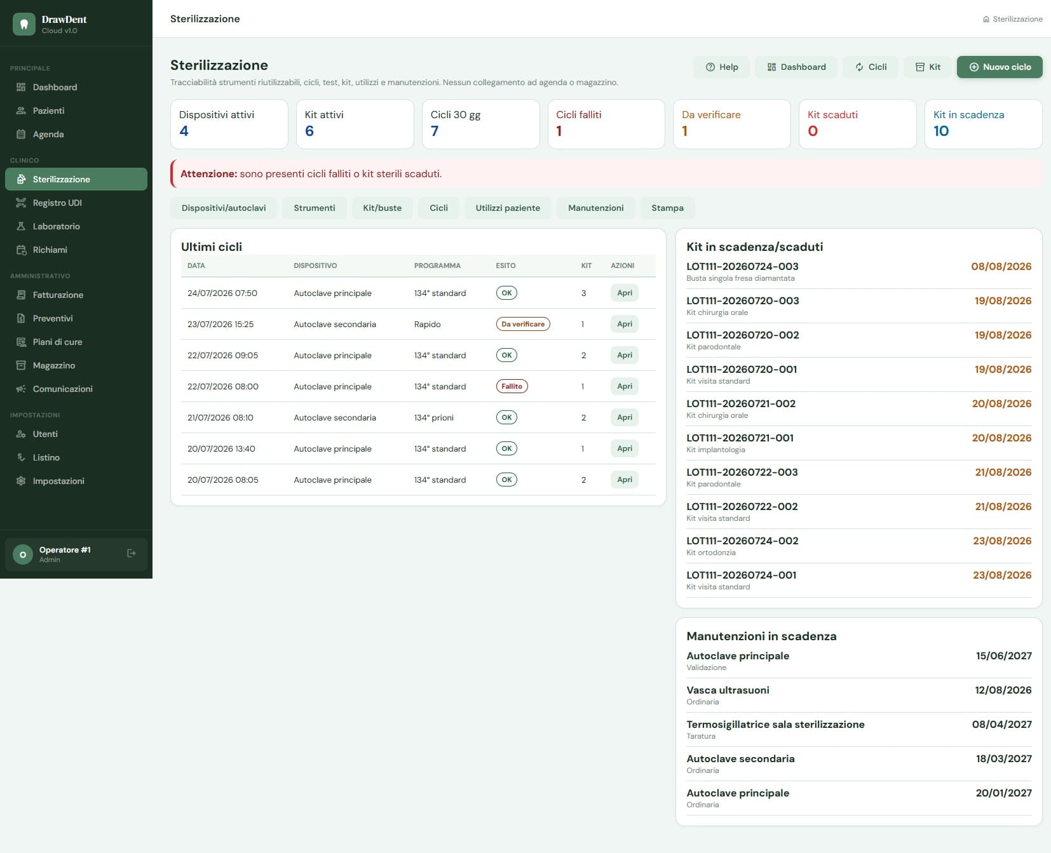Click the Magazzino box icon

(21, 365)
